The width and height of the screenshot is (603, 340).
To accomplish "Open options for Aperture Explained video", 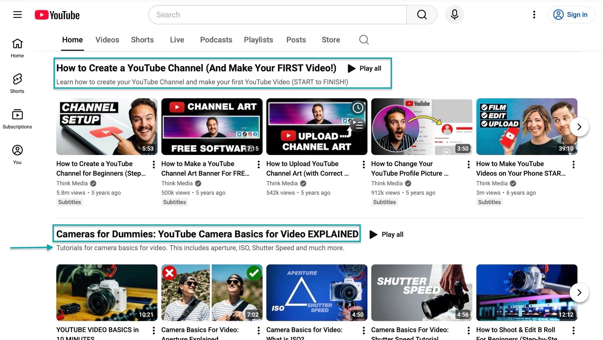I will click(259, 331).
